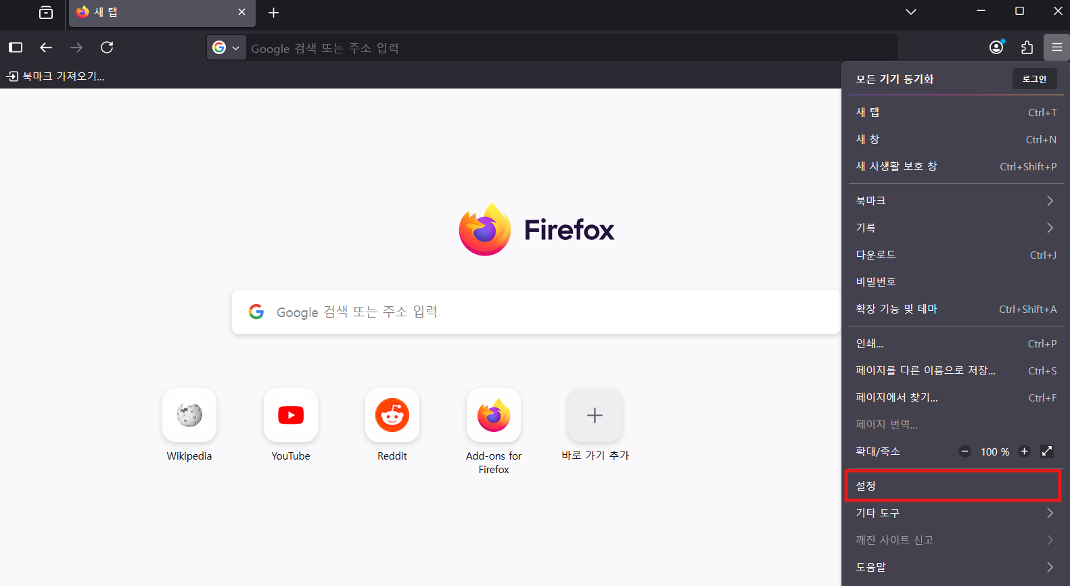Expand the 도움말 submenu

956,567
